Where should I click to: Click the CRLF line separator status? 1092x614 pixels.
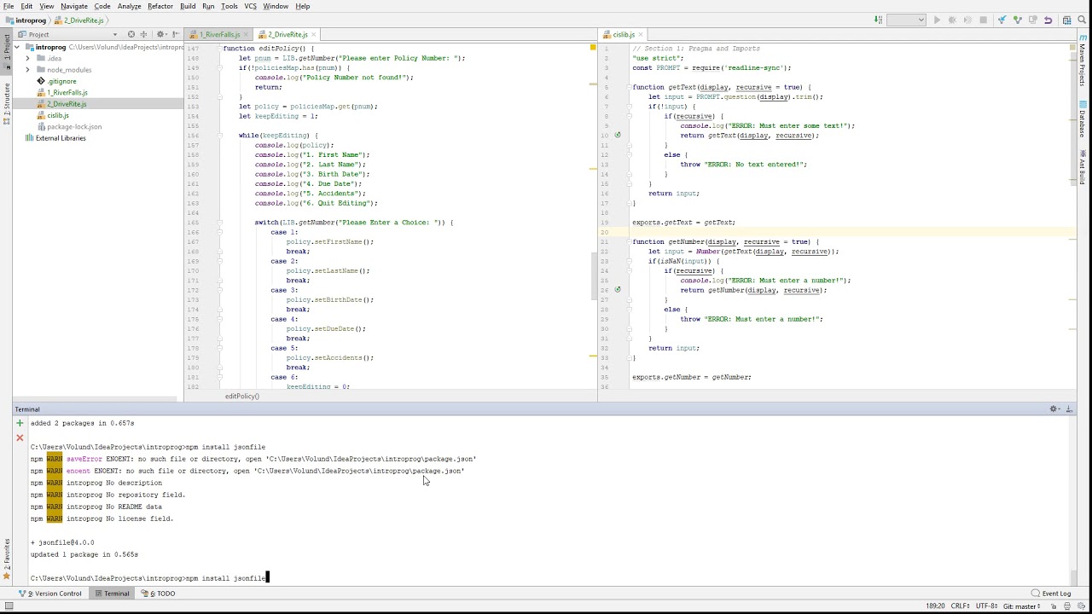[x=960, y=606]
